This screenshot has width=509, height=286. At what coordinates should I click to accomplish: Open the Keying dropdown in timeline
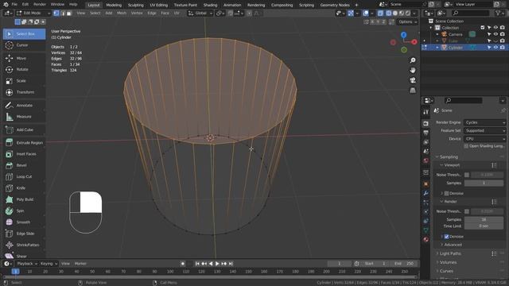pyautogui.click(x=49, y=264)
